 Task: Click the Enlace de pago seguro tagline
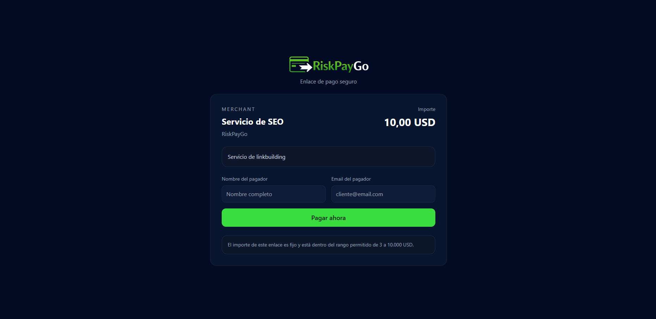click(x=329, y=82)
